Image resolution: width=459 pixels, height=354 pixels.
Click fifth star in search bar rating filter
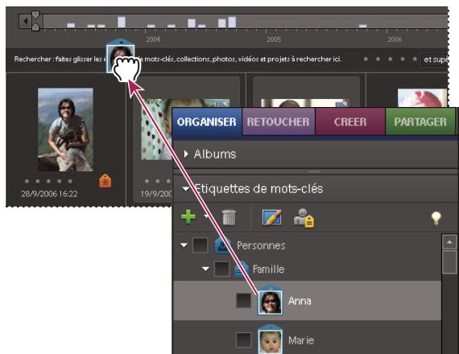coord(415,59)
